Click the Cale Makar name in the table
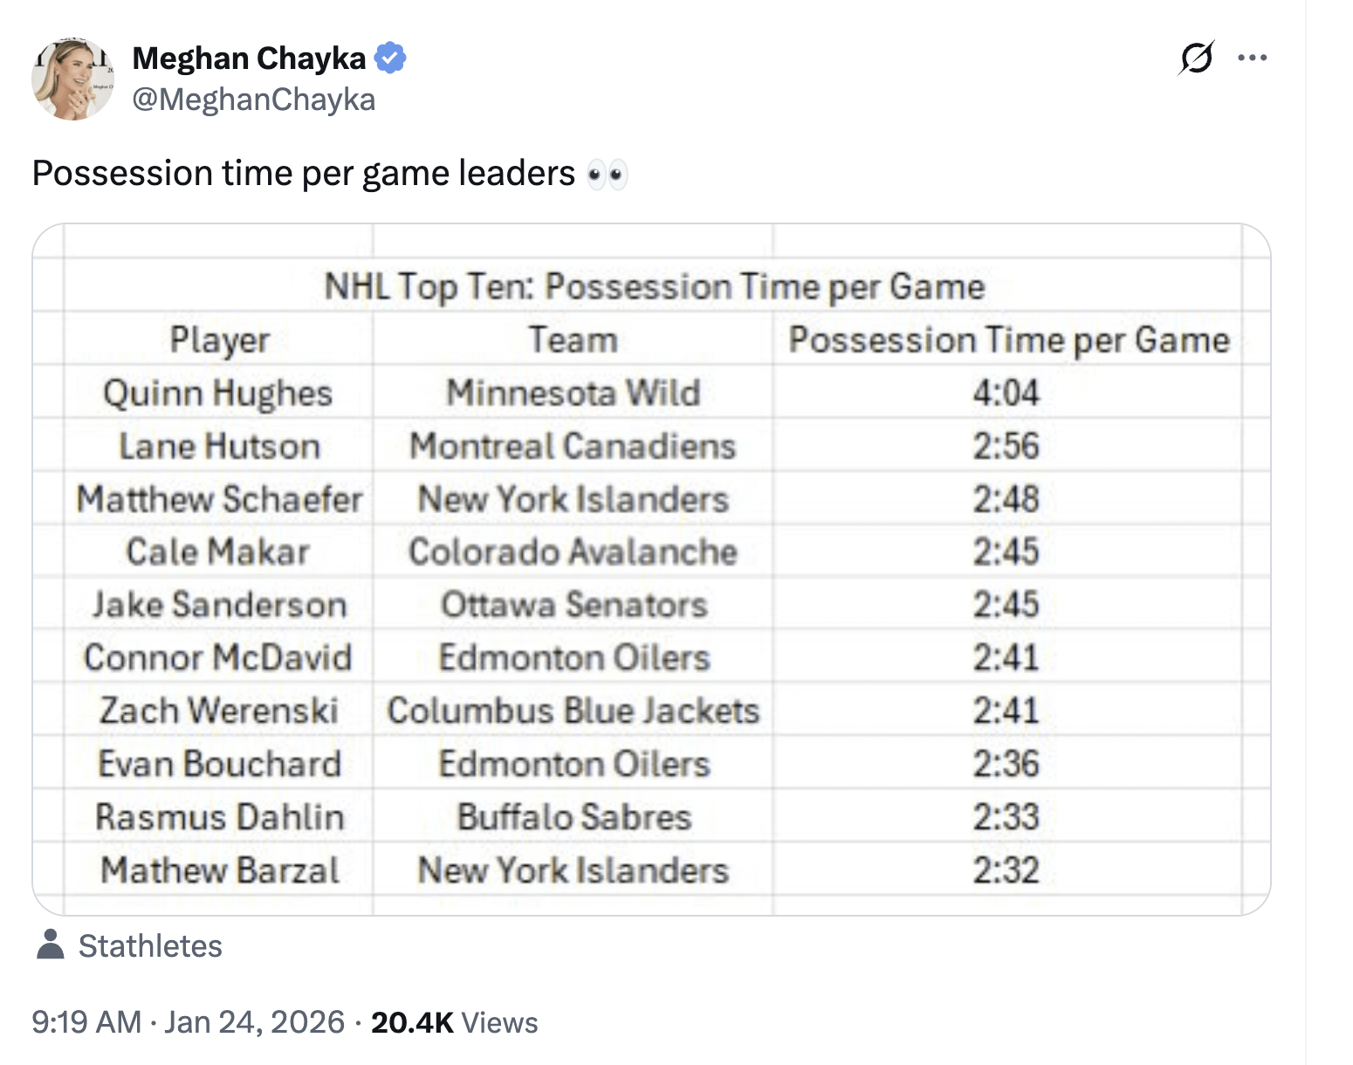The width and height of the screenshot is (1353, 1065). pyautogui.click(x=217, y=552)
